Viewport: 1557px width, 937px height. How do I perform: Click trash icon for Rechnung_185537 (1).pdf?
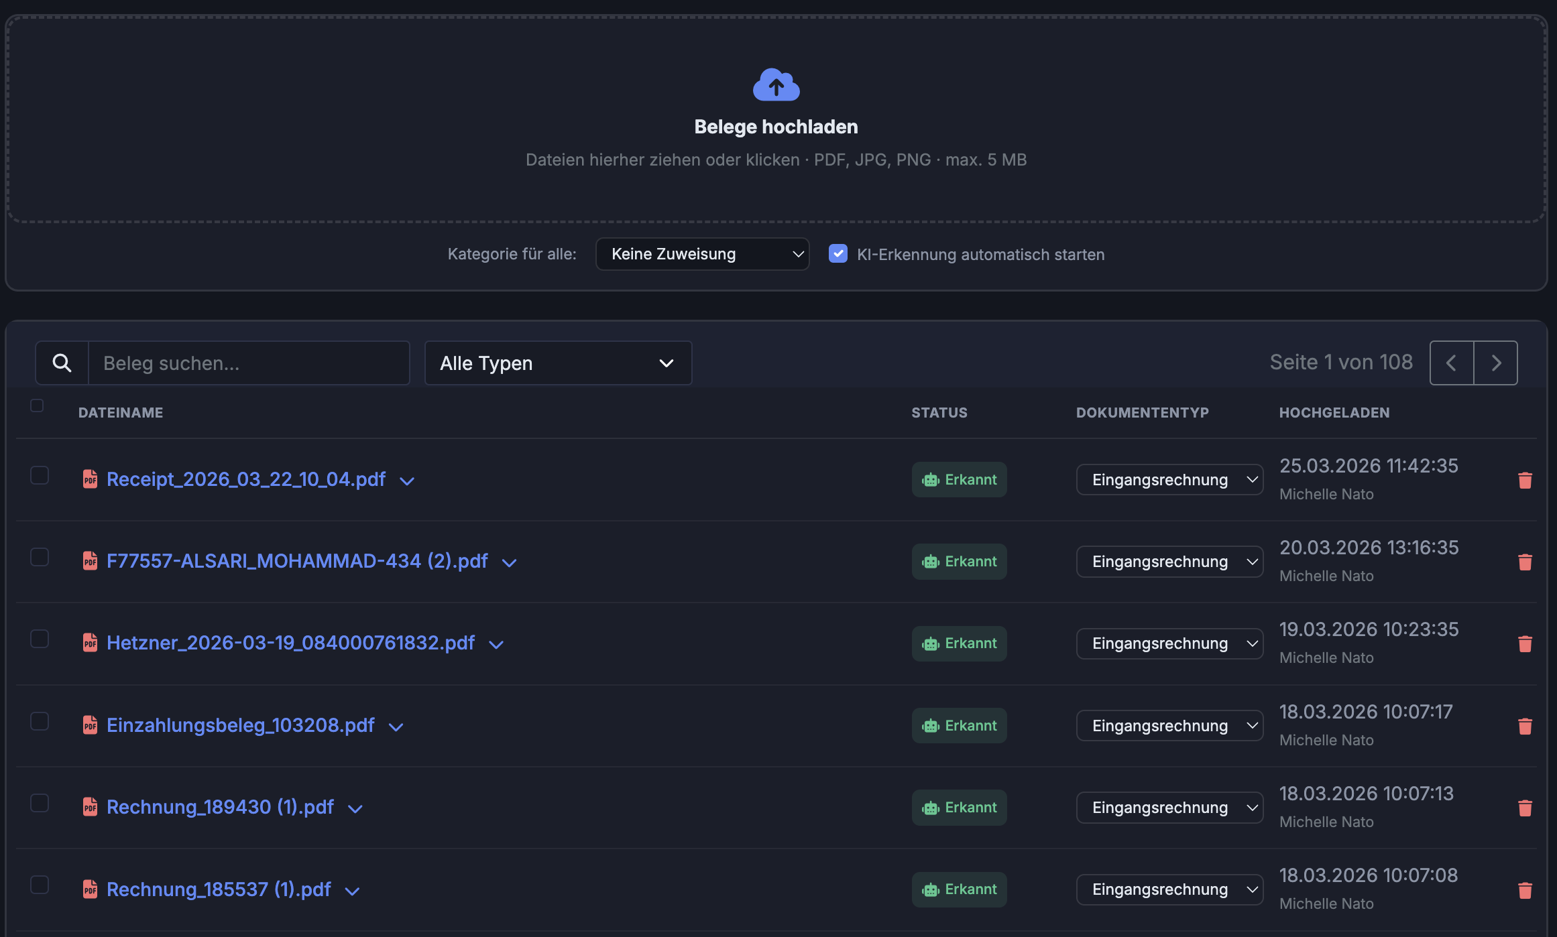pos(1525,889)
